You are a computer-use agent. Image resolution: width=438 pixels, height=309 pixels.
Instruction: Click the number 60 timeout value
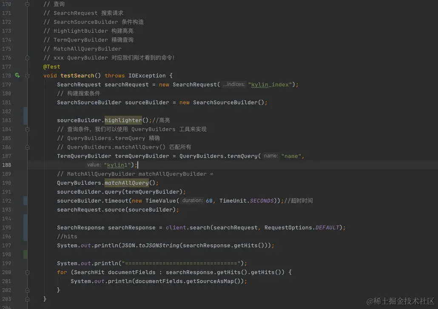(x=209, y=201)
